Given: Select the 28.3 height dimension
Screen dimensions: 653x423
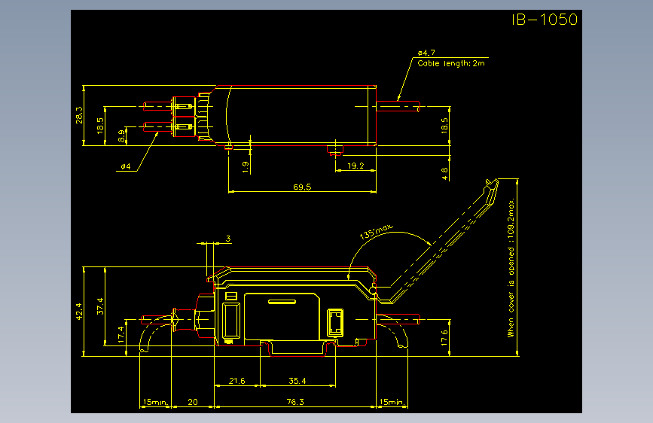Looking at the screenshot, I should [x=79, y=115].
